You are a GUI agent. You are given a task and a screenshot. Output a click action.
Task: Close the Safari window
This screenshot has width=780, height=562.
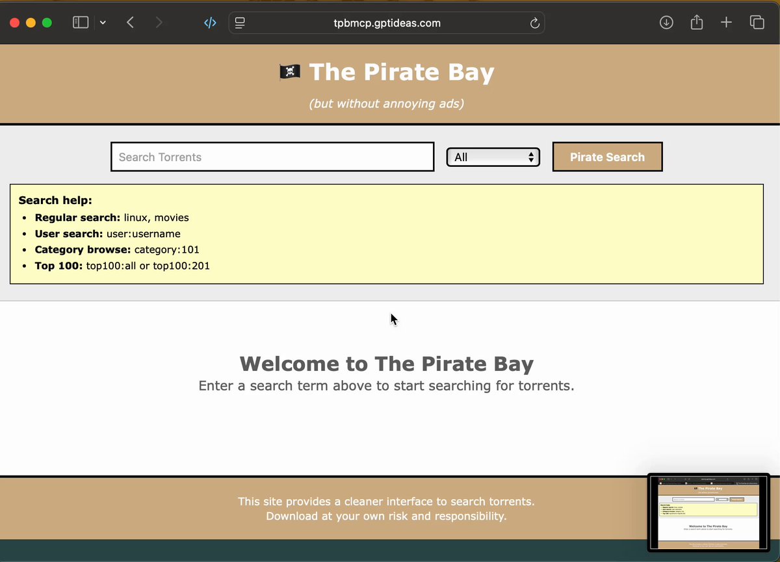[x=15, y=23]
